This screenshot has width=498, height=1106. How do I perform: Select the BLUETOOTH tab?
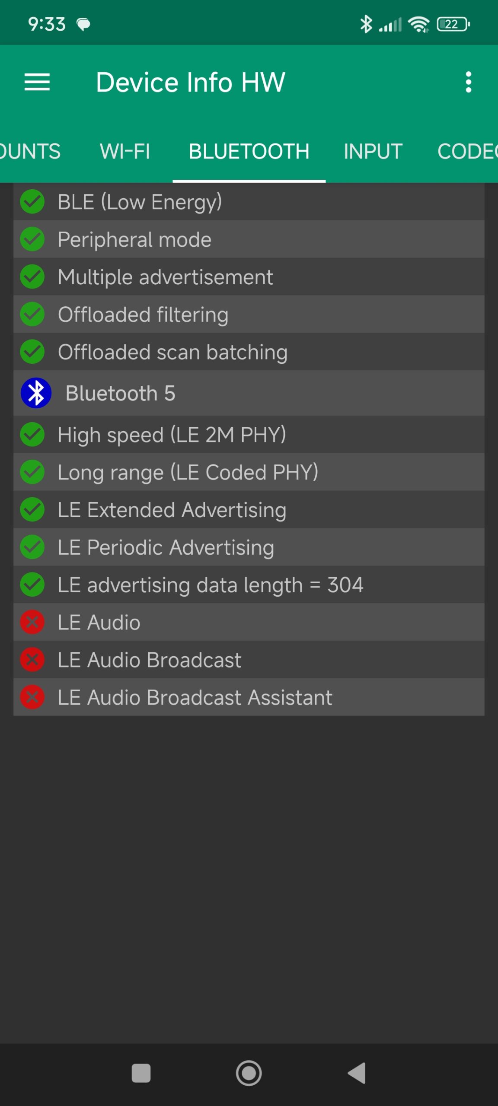pos(249,151)
